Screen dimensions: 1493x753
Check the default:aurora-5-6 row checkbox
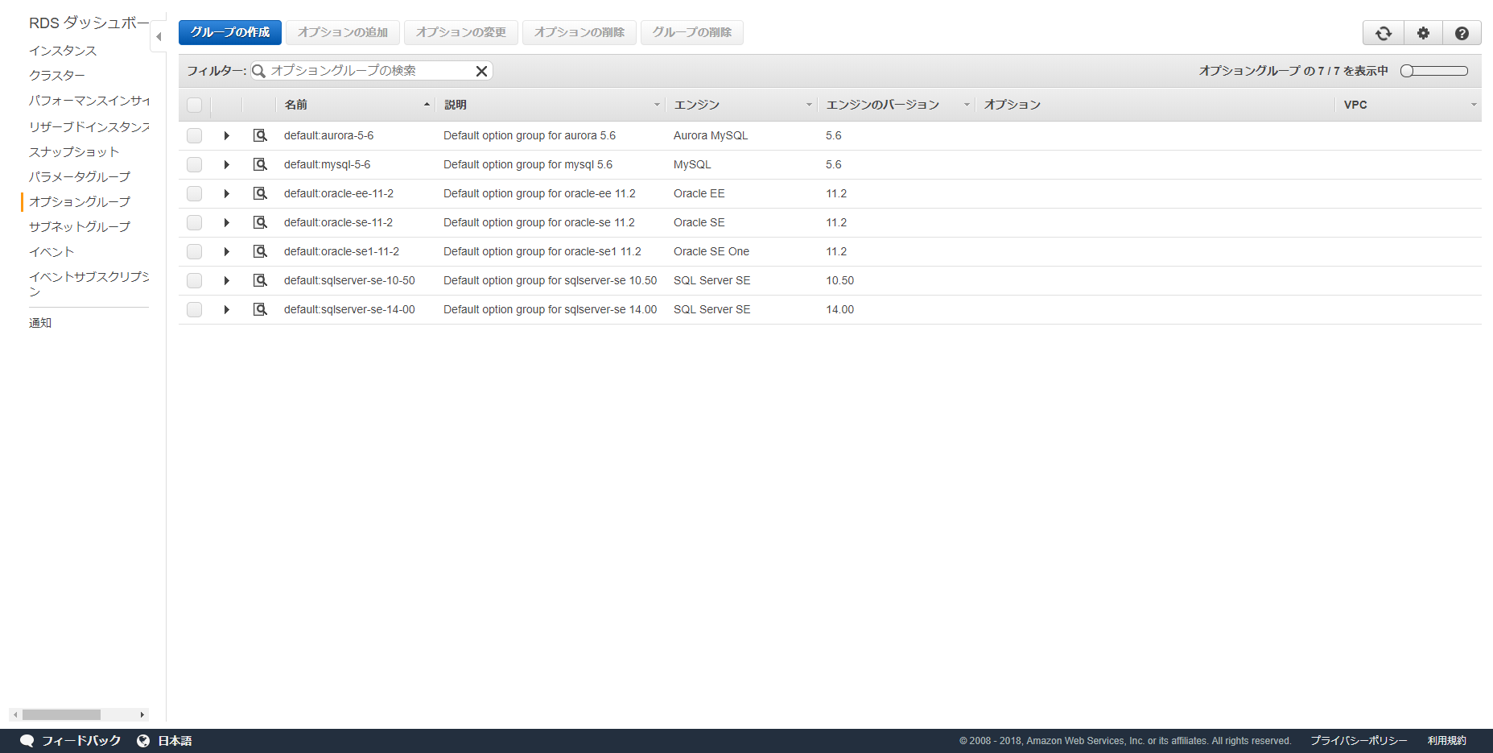(194, 135)
